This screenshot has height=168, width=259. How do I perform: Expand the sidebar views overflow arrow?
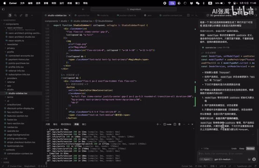[x=32, y=15]
